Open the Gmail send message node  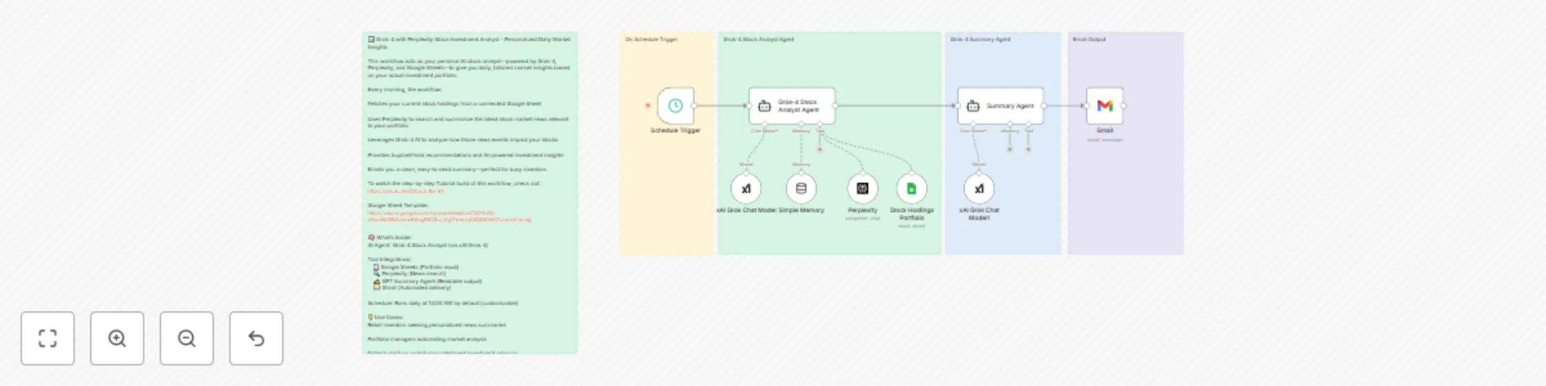point(1105,106)
